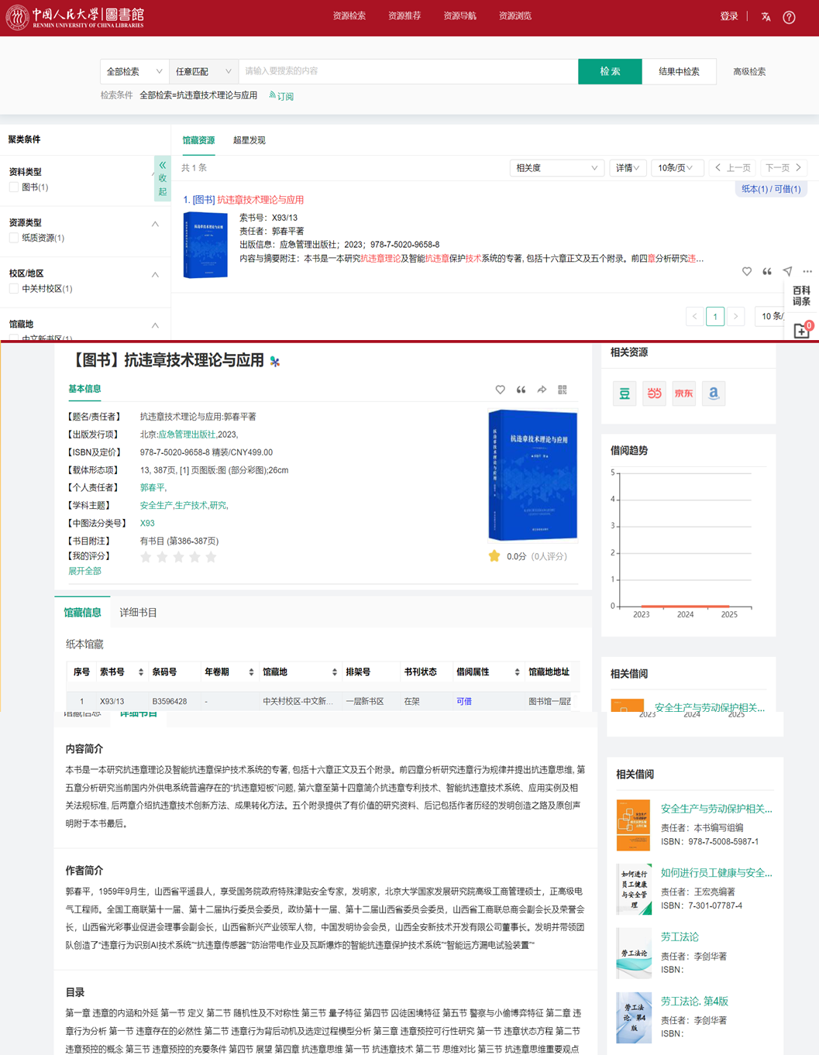Open the Douban 豆 related resource icon
819x1055 pixels.
tap(625, 393)
